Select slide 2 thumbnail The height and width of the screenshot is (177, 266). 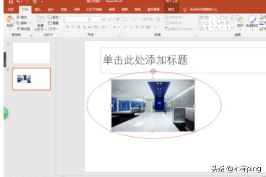pos(31,79)
